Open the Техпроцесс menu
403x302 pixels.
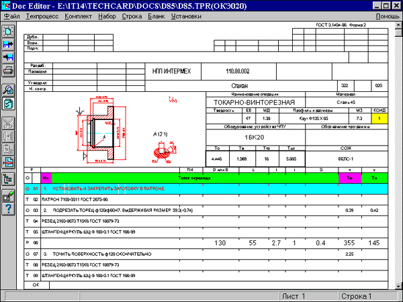[x=42, y=15]
